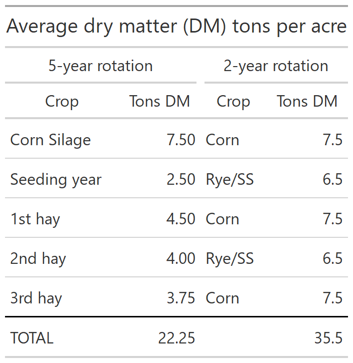
Task: Select the "Seeding year" crop cell
Action: coord(56,179)
